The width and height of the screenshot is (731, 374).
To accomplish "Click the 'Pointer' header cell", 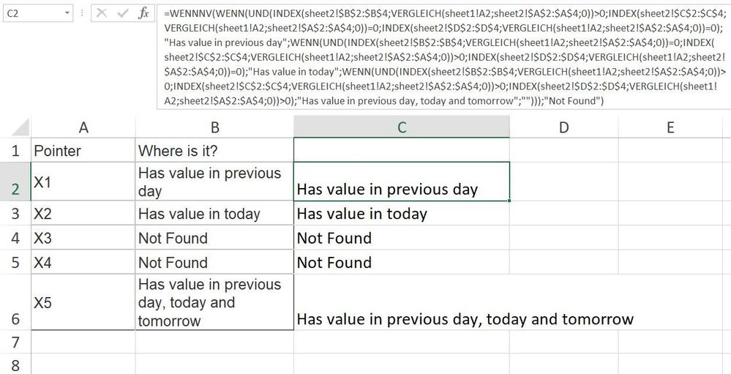I will pos(83,151).
